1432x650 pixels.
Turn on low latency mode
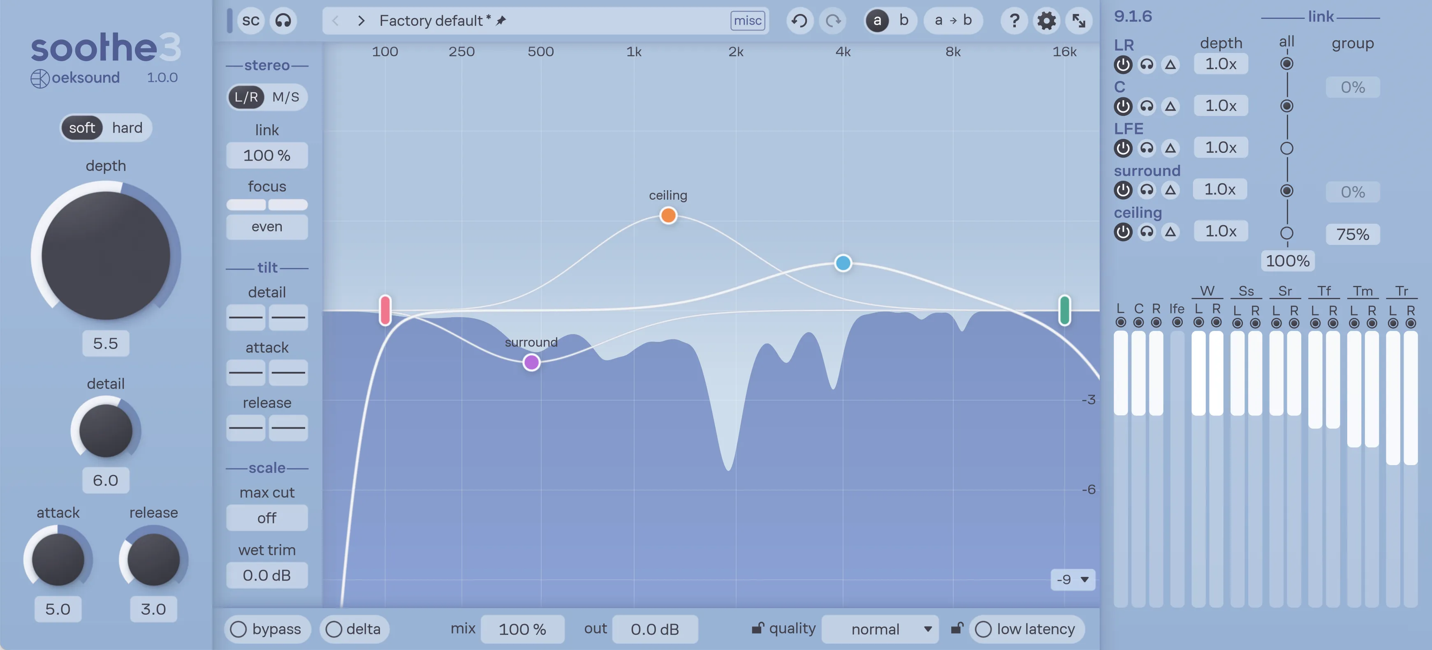[1026, 629]
